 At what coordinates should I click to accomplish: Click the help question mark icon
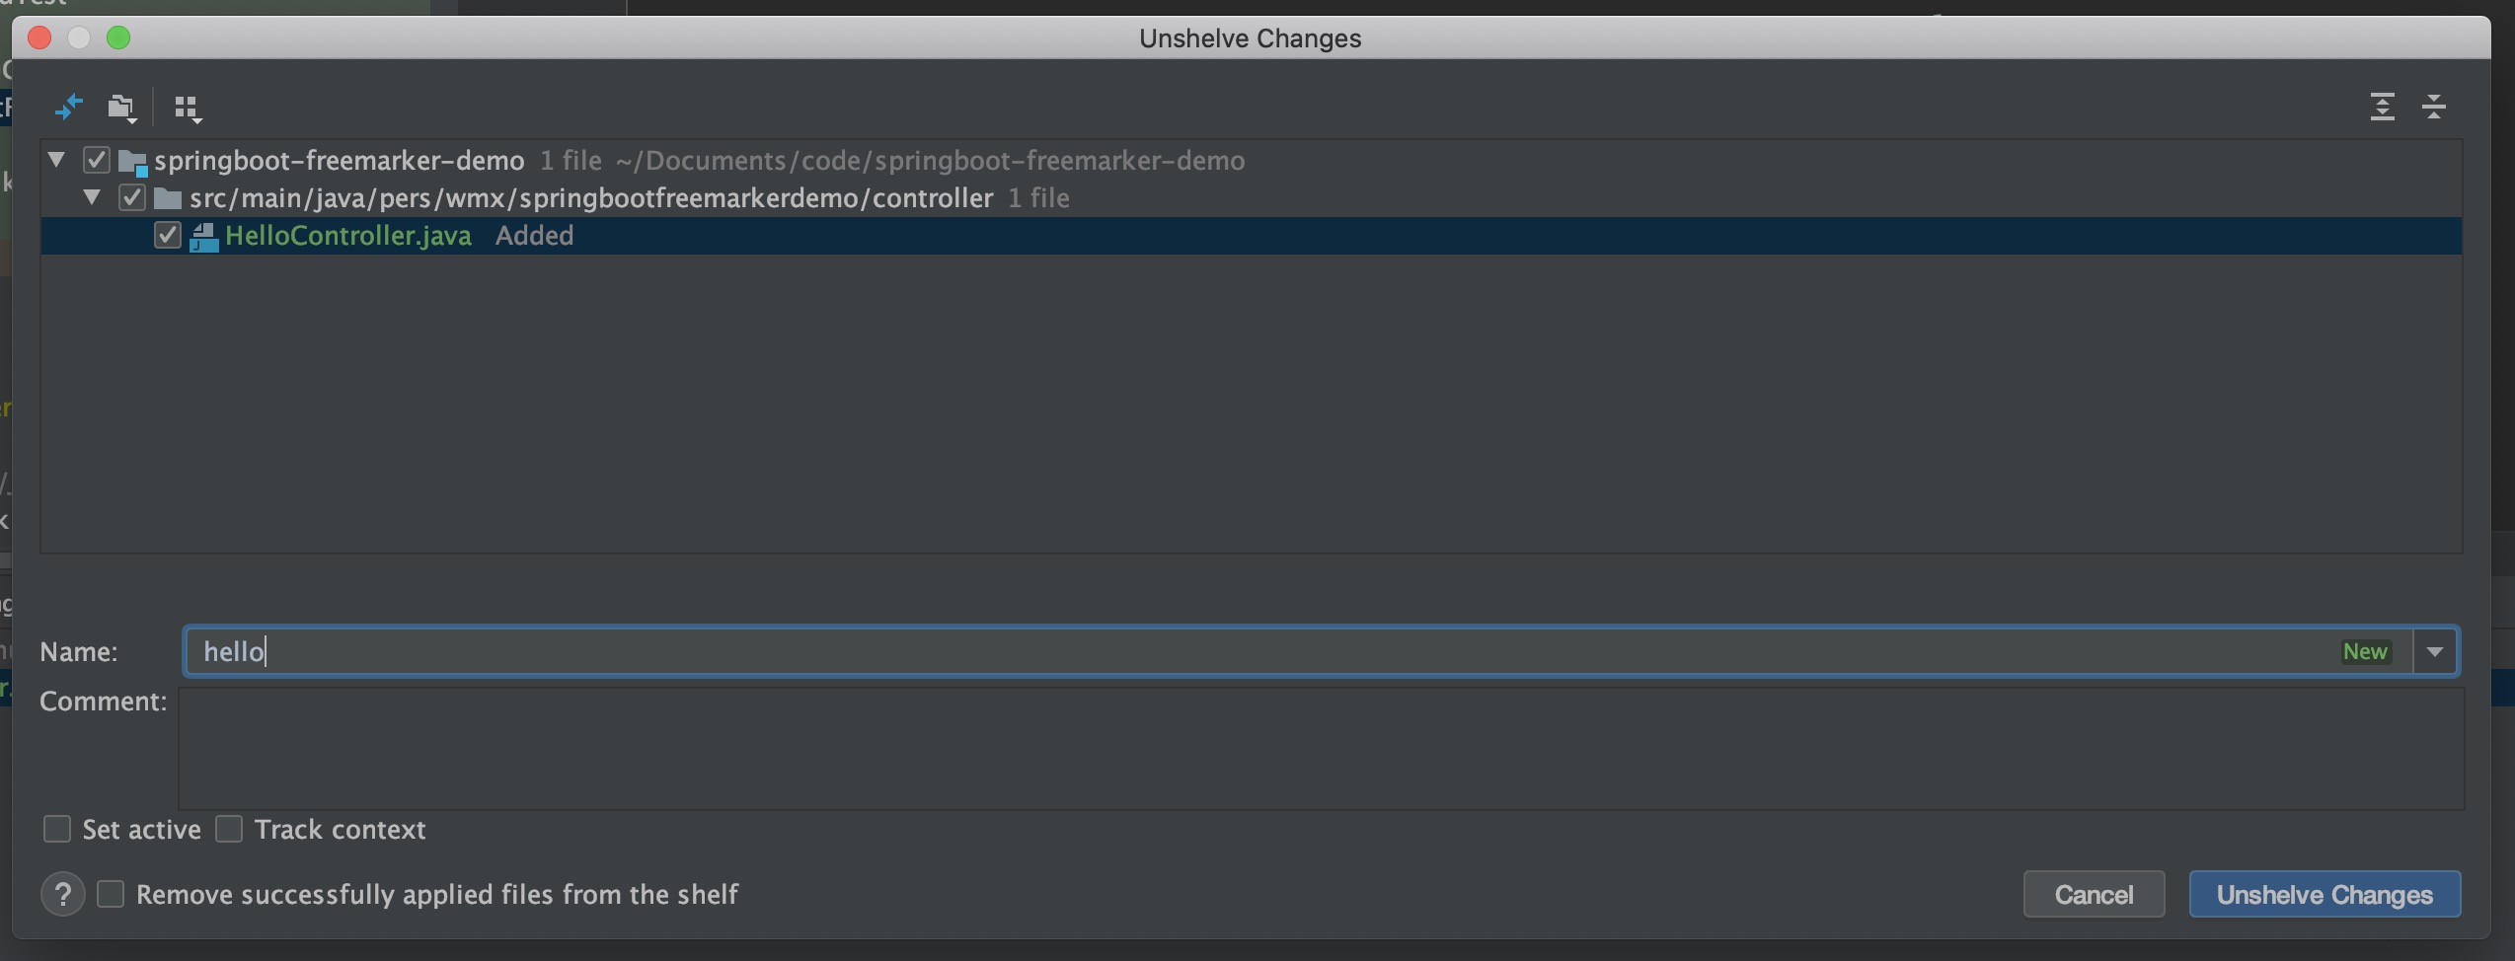click(x=62, y=895)
